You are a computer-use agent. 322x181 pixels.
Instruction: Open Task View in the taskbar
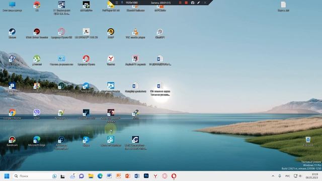(x=62, y=176)
